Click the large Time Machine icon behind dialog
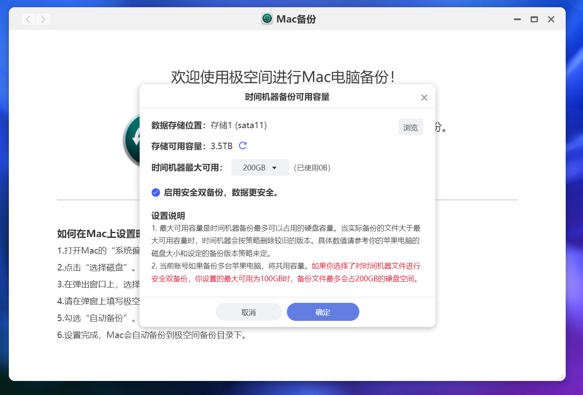Viewport: 583px width, 395px height. click(131, 140)
